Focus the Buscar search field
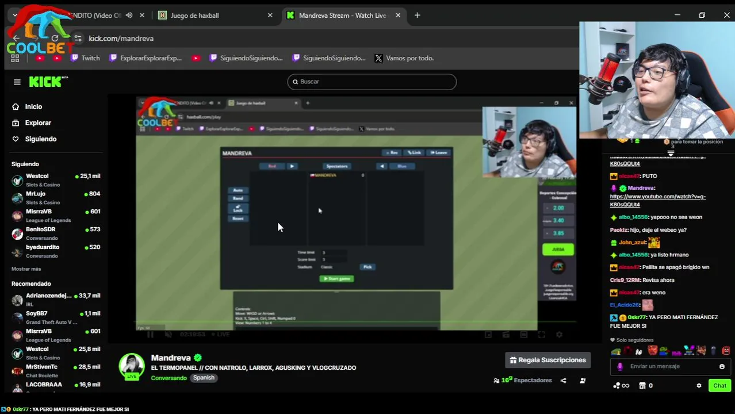This screenshot has height=414, width=735. [372, 82]
